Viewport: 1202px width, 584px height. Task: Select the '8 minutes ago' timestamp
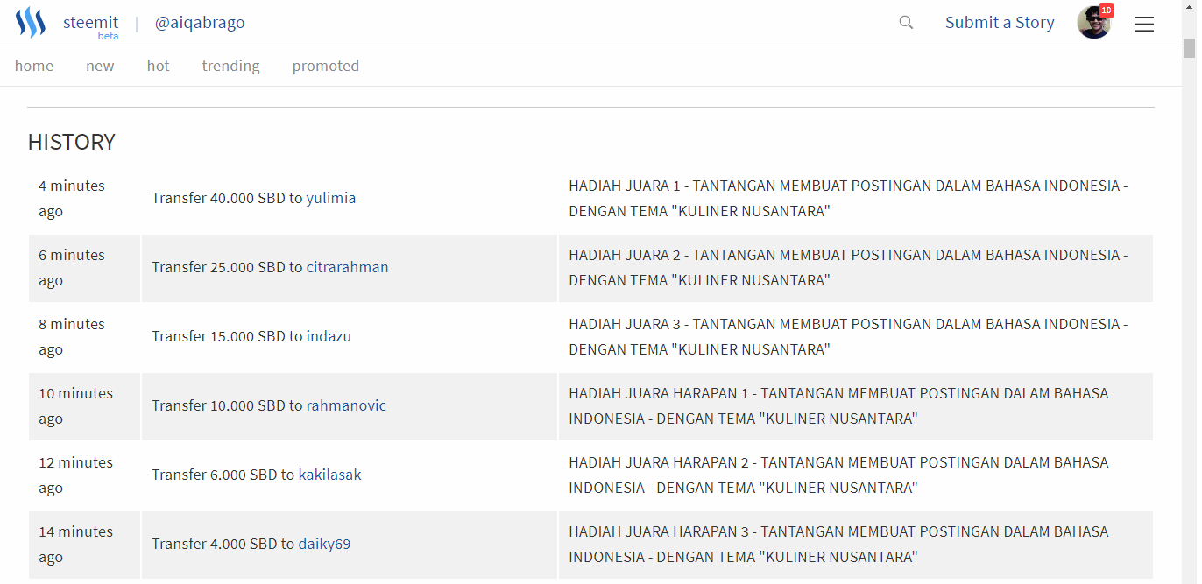[x=72, y=336]
